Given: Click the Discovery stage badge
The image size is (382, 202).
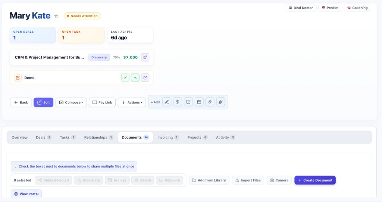Looking at the screenshot, I should tap(99, 57).
